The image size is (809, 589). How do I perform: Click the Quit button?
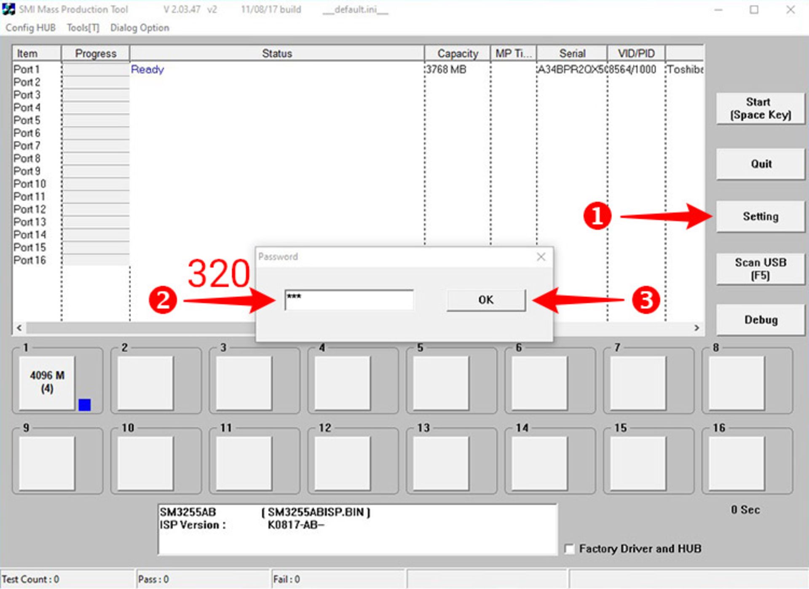(x=760, y=163)
